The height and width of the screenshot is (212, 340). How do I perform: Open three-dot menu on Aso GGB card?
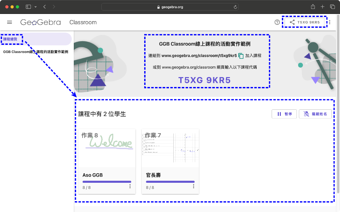tap(130, 186)
